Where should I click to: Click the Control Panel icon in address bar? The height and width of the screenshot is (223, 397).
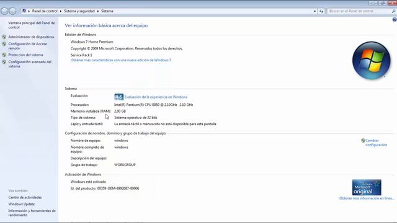[x=24, y=11]
